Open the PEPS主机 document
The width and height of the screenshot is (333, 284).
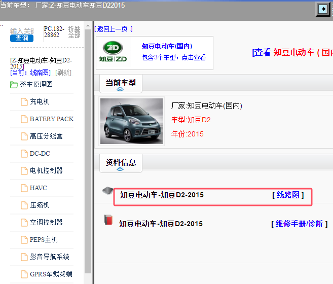pos(44,239)
